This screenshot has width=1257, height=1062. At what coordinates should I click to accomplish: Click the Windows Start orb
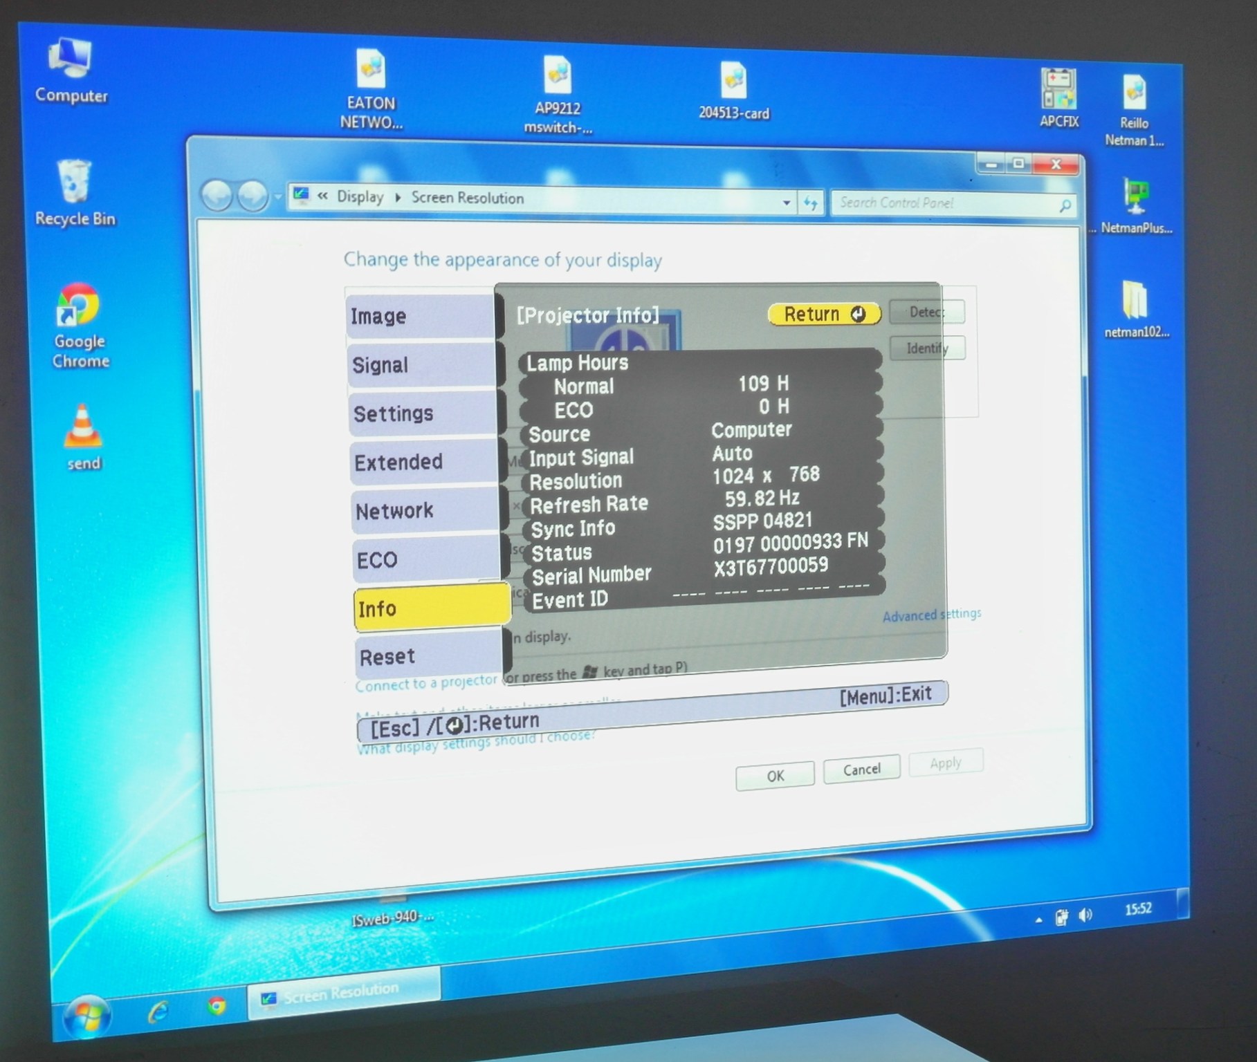click(x=87, y=1018)
